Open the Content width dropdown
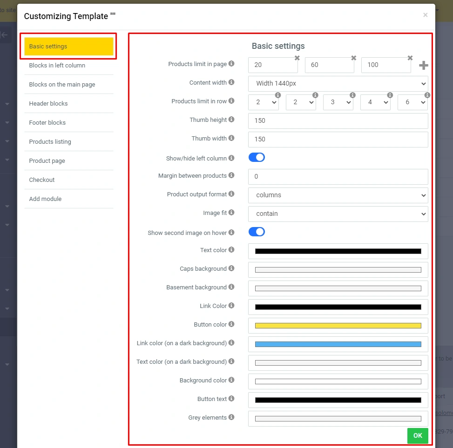 click(x=338, y=84)
